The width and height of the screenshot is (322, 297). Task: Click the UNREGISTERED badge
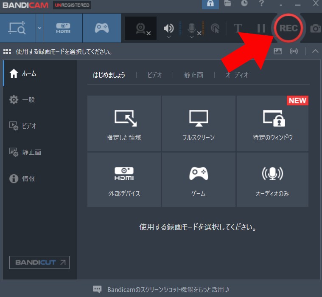pyautogui.click(x=72, y=5)
